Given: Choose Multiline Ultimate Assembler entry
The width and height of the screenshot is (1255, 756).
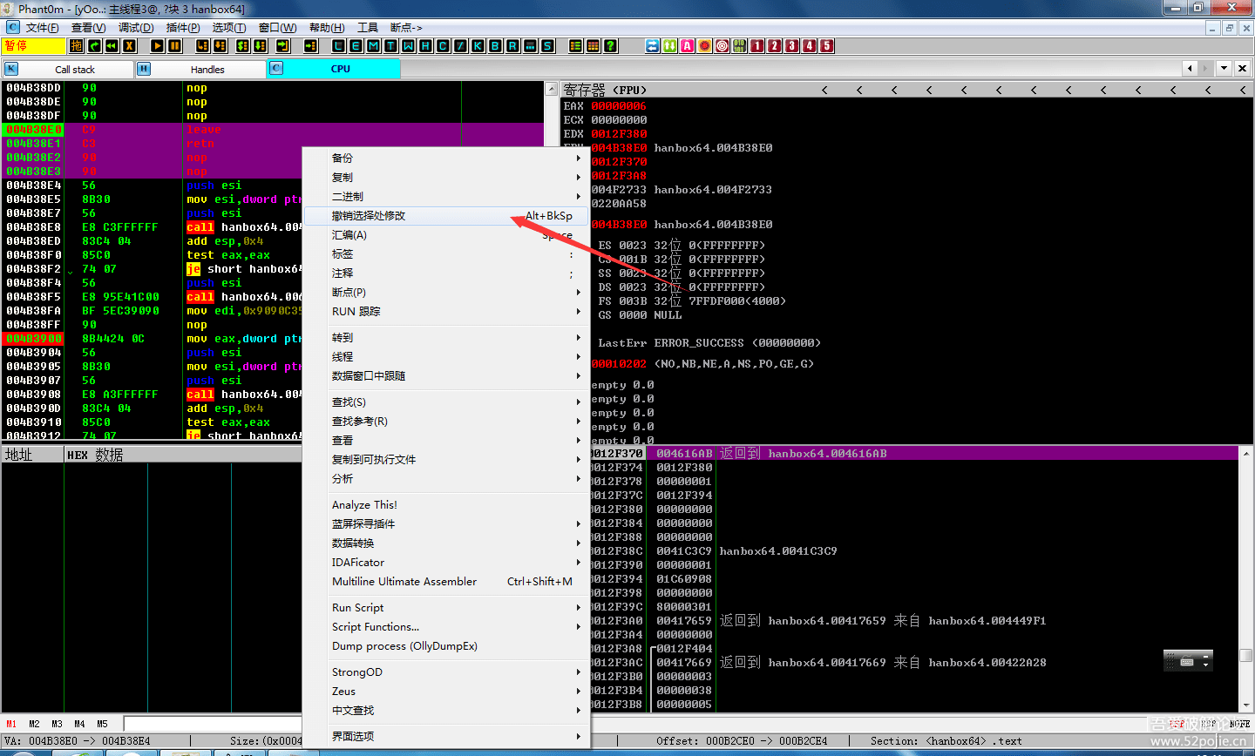Looking at the screenshot, I should pyautogui.click(x=446, y=582).
